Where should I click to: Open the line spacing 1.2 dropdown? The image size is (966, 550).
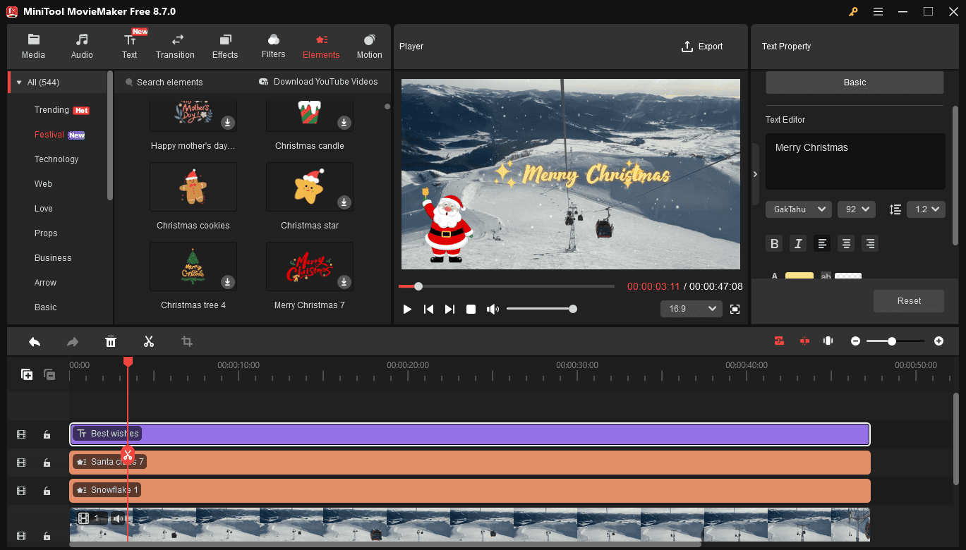(x=926, y=209)
